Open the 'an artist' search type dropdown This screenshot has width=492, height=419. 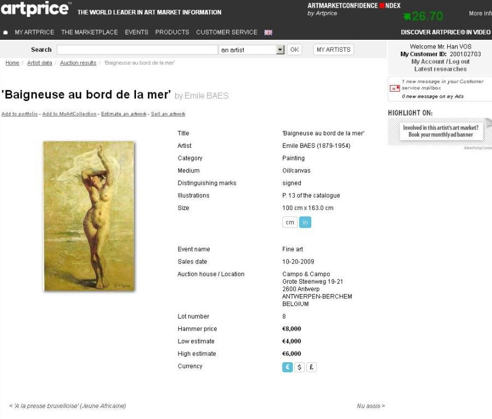pyautogui.click(x=252, y=50)
